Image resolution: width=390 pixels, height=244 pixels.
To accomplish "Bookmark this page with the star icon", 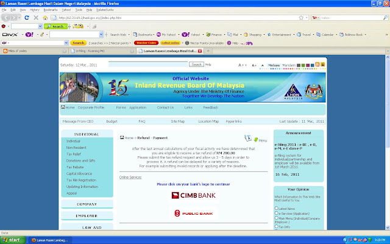I will 301,18.
